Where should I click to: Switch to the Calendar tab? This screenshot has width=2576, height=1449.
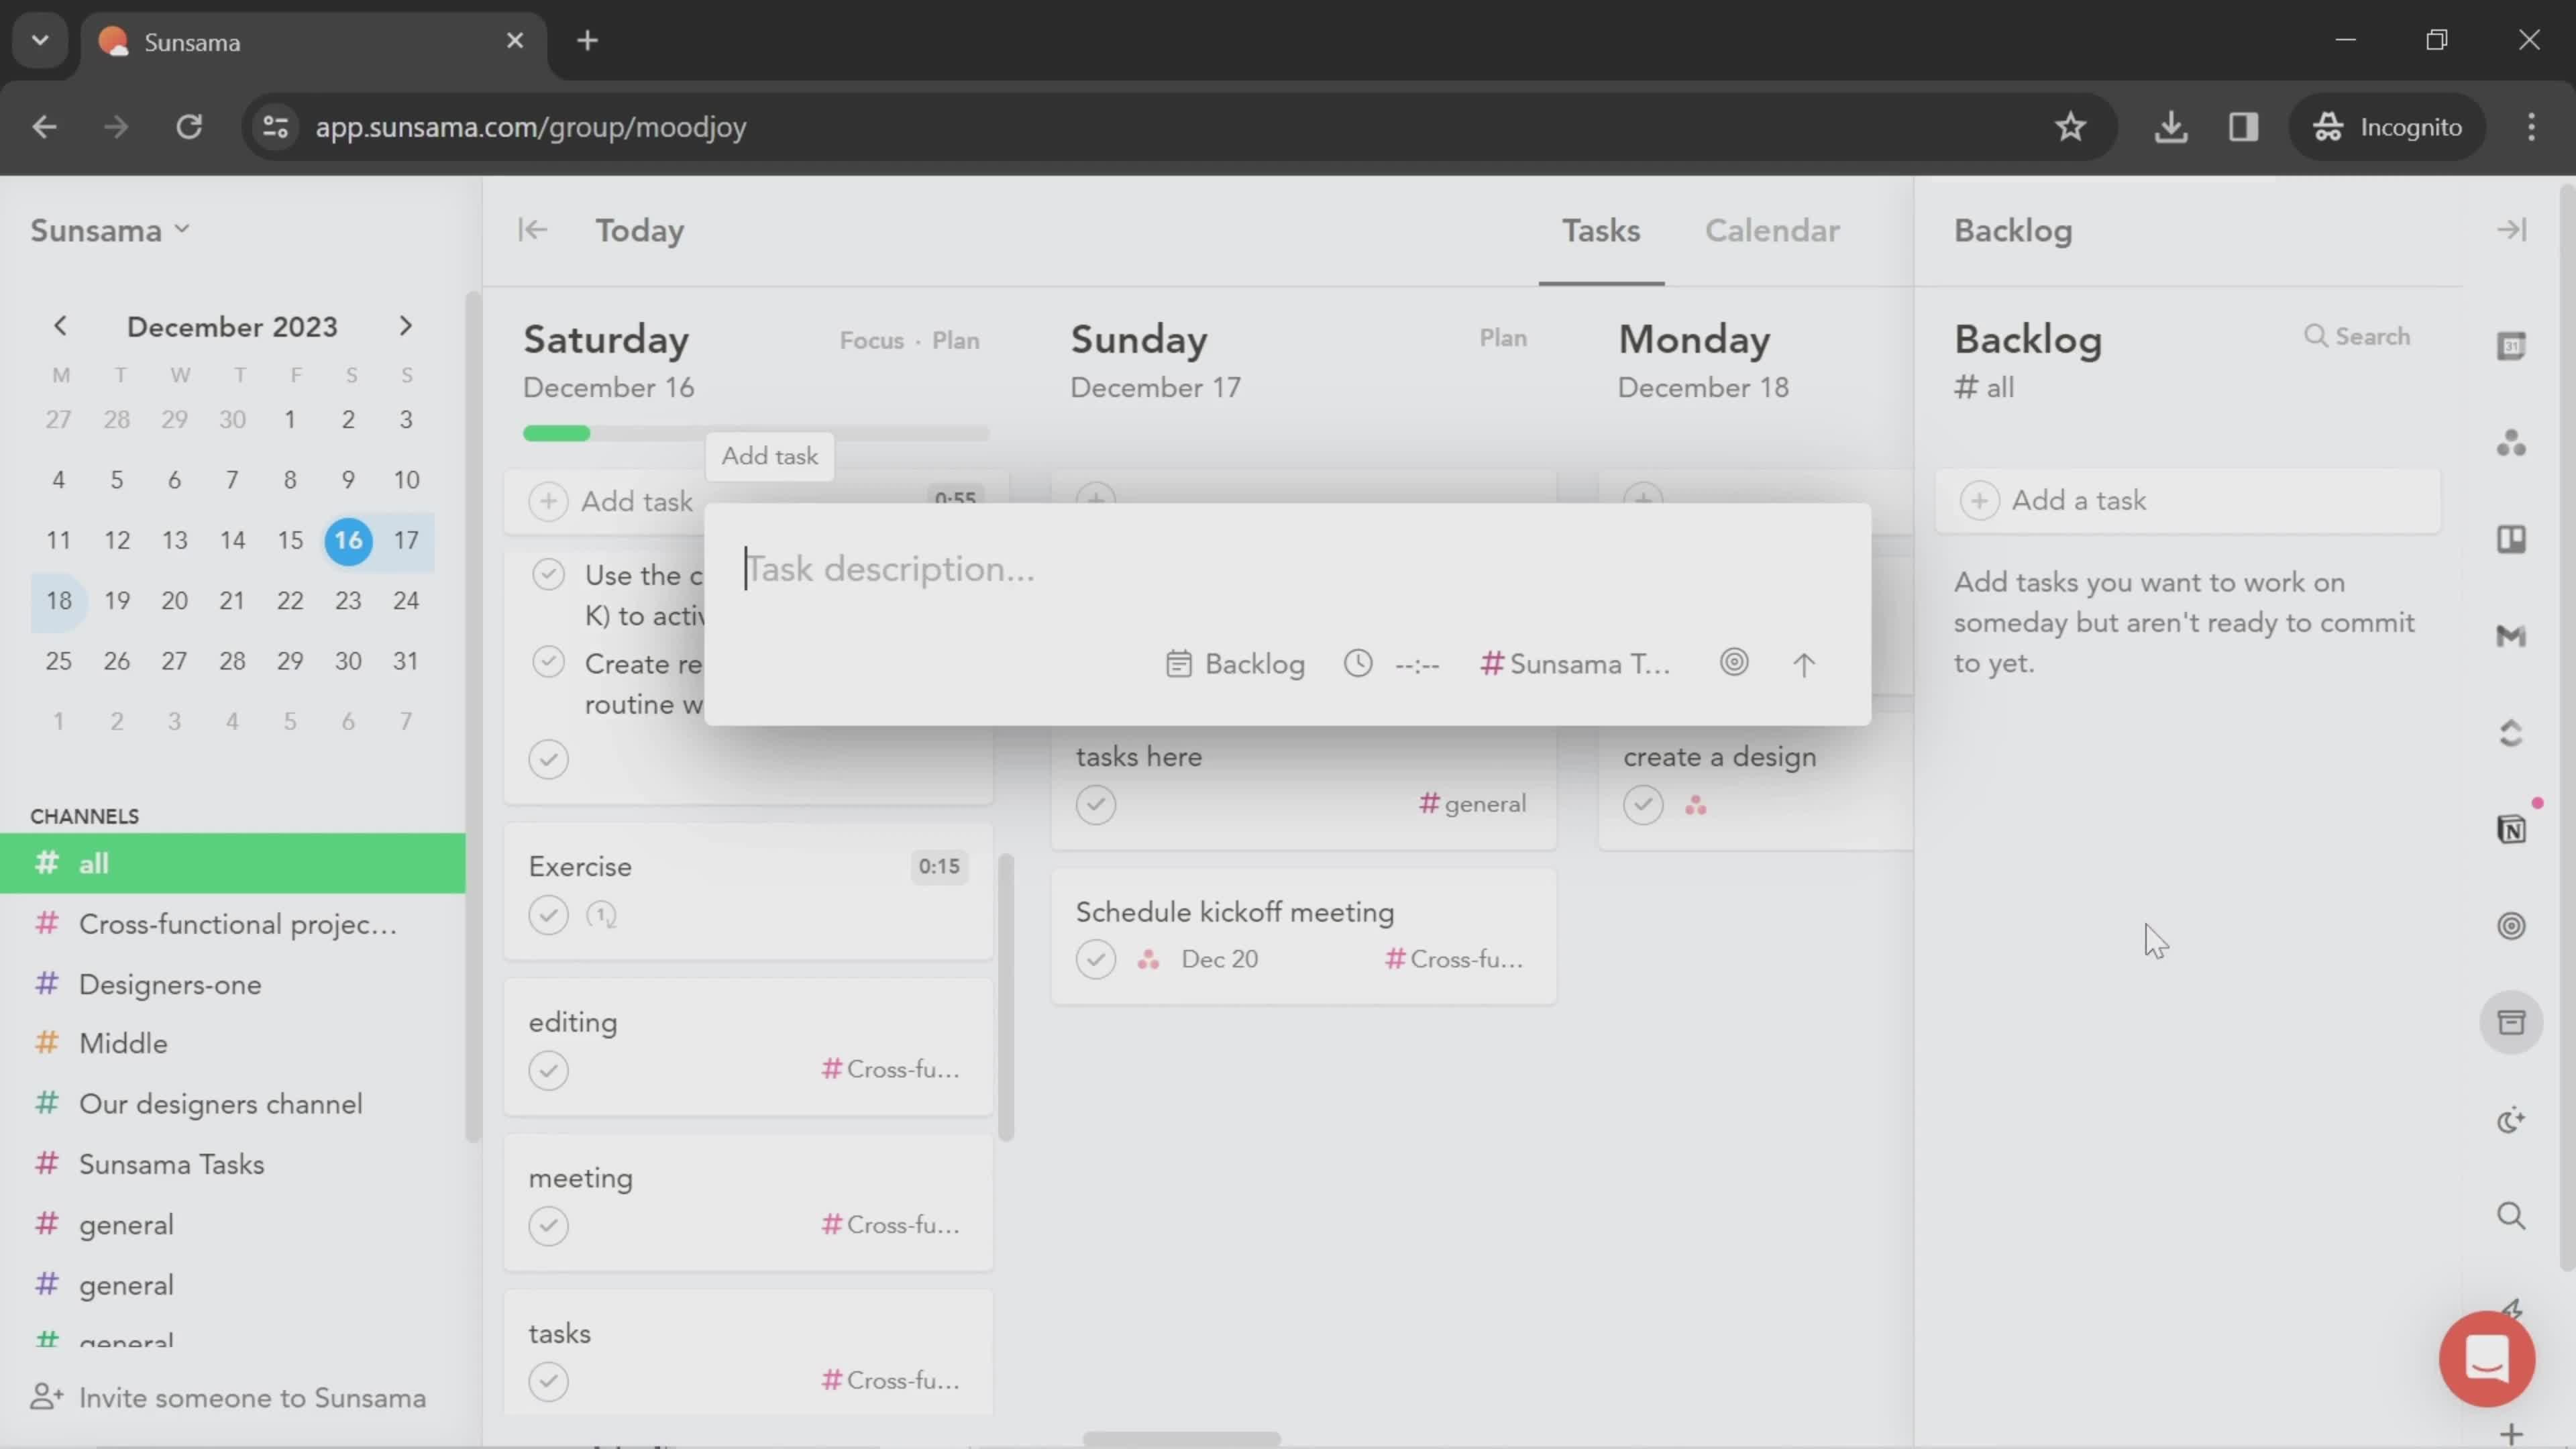[1771, 230]
